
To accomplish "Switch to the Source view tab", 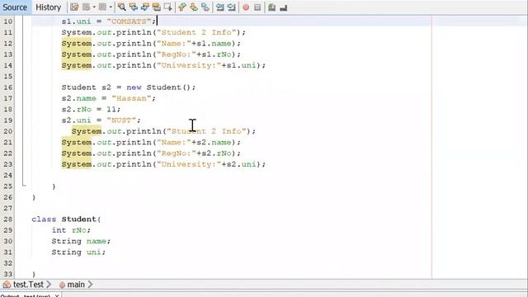I will (x=15, y=7).
